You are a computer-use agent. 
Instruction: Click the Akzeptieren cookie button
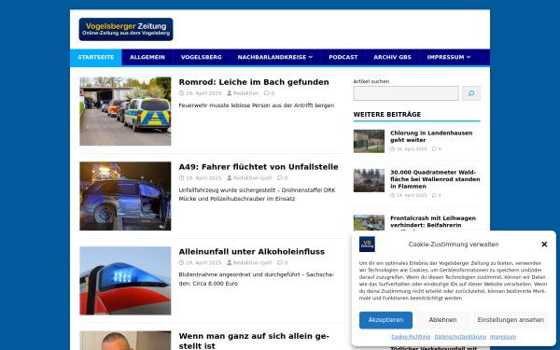pyautogui.click(x=385, y=320)
